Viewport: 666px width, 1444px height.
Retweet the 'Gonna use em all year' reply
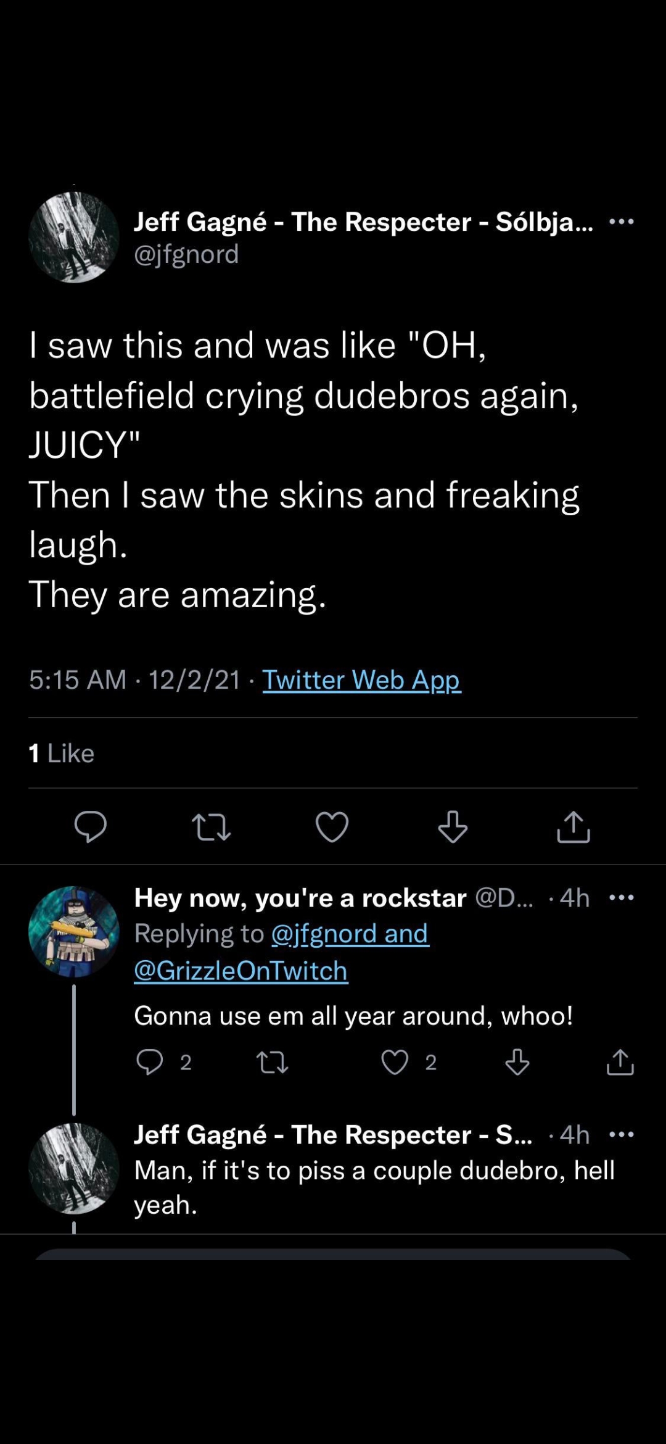point(272,1062)
